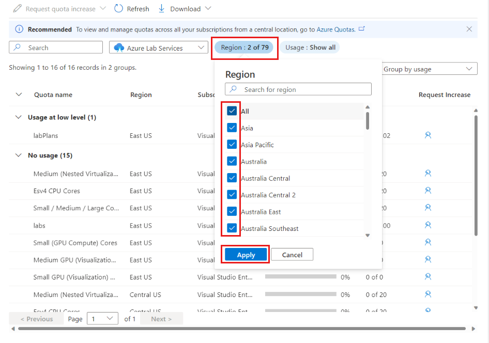Image resolution: width=489 pixels, height=343 pixels.
Task: Click the pencil icon for Request quota increase
Action: (x=18, y=8)
